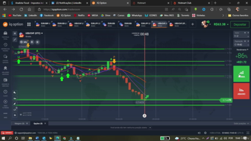Screen dimensions: 251x141
Task: Decrease Expiração time with minus
Action: [x=248, y=45]
